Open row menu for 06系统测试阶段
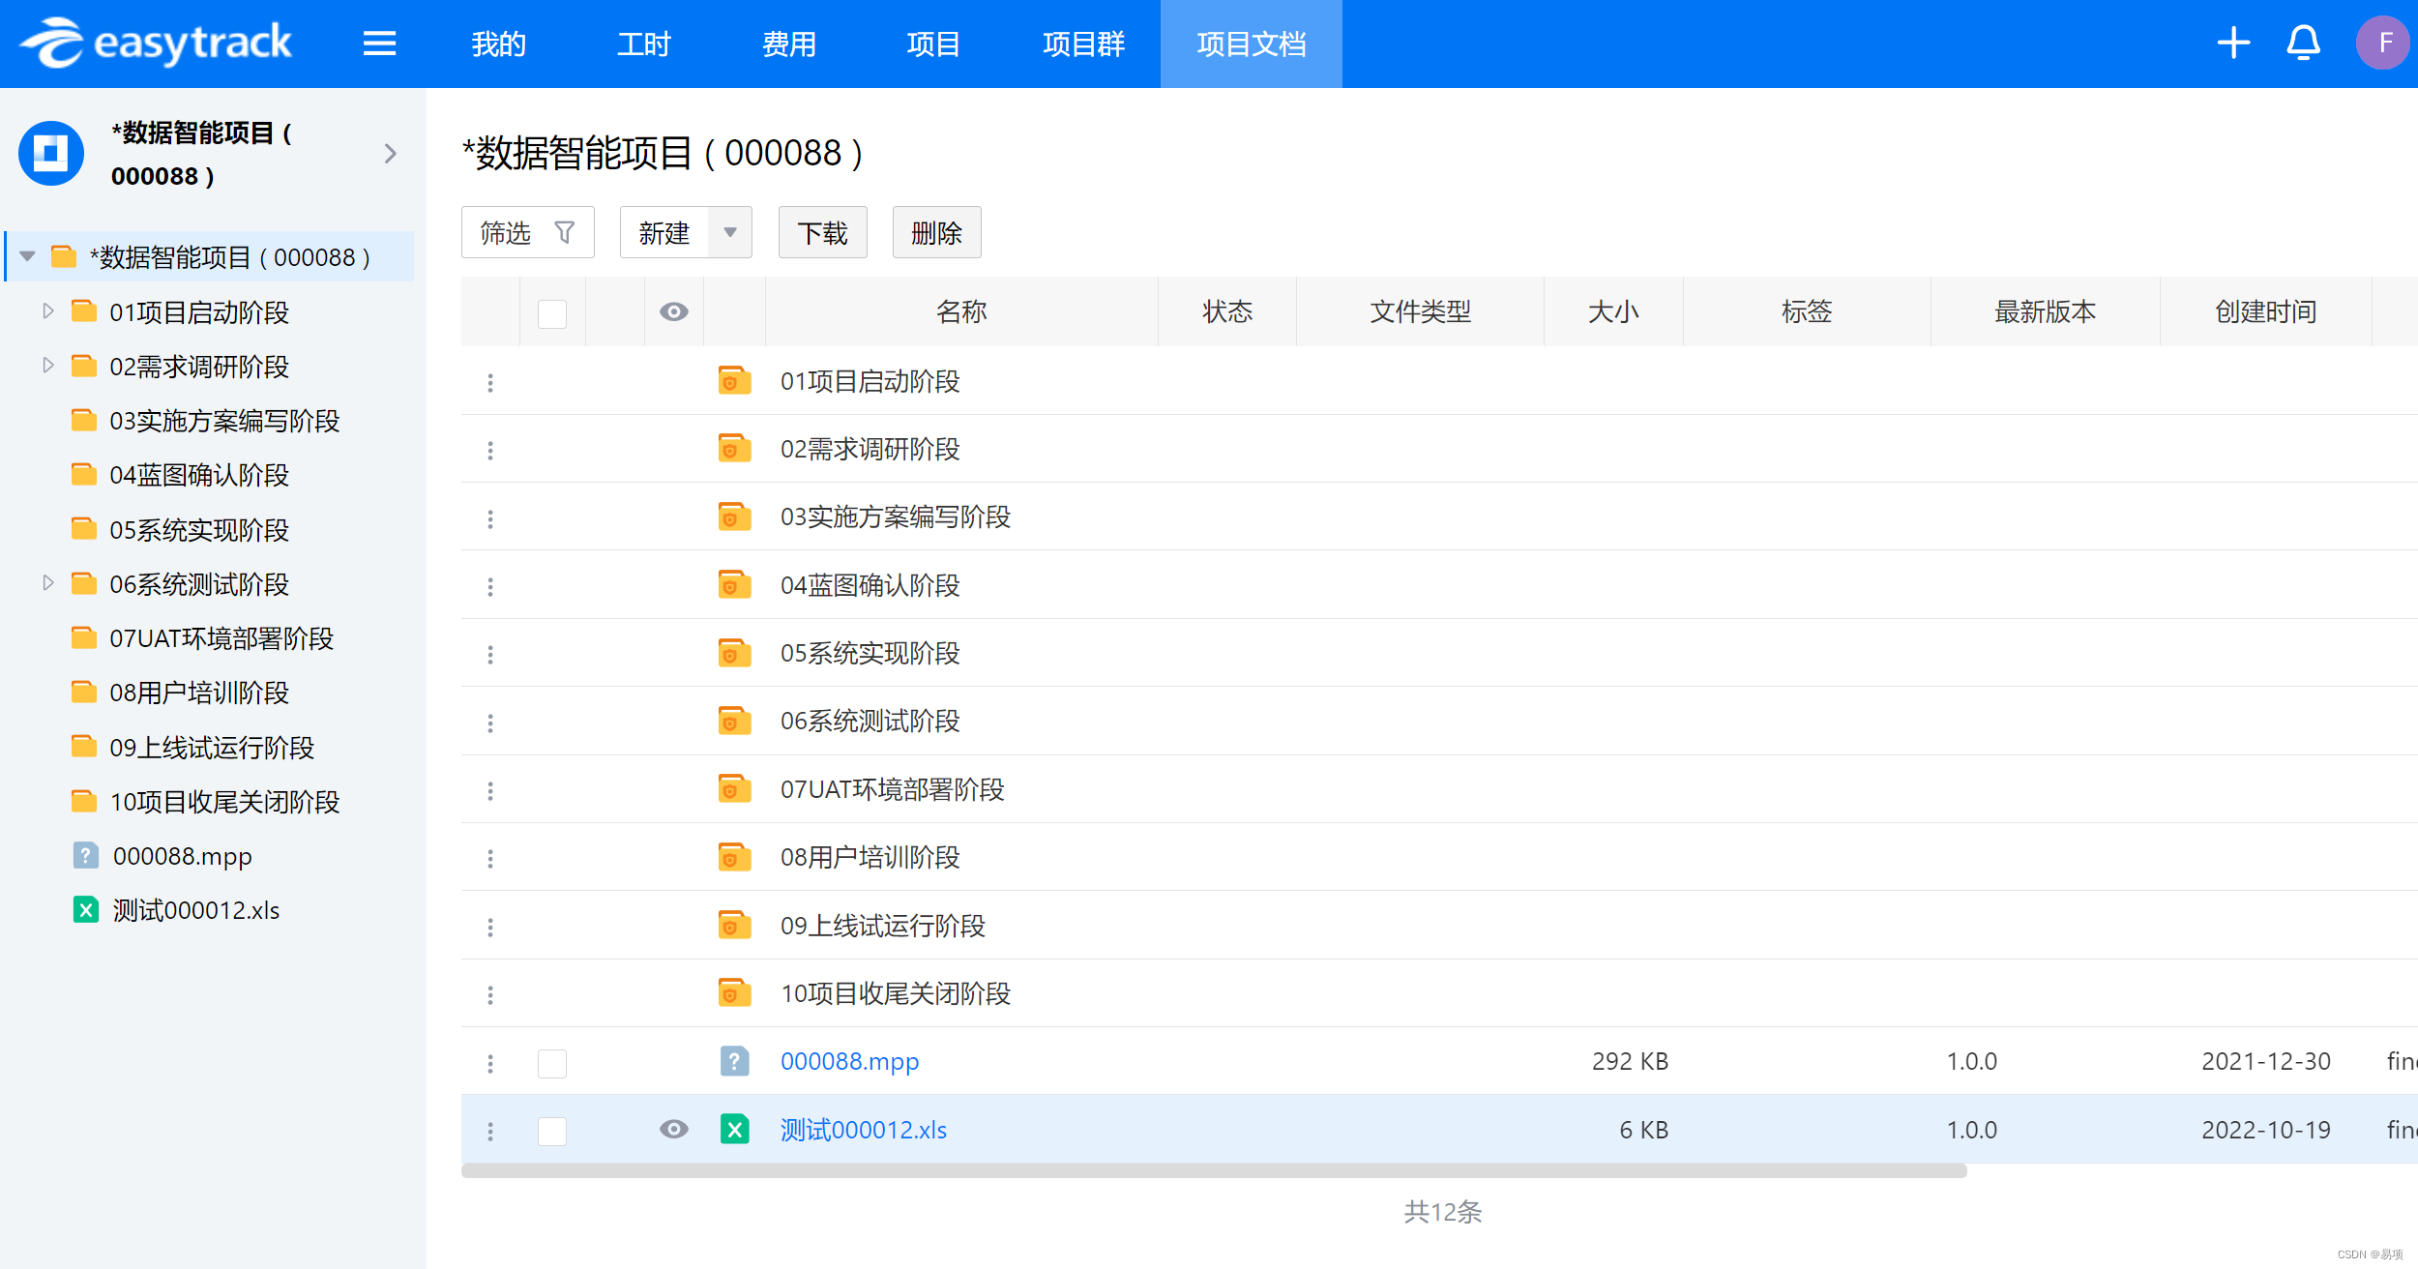This screenshot has height=1269, width=2418. tap(490, 723)
